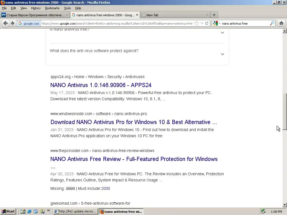Click the Show Desktop quick launch icon

pyautogui.click(x=23, y=211)
